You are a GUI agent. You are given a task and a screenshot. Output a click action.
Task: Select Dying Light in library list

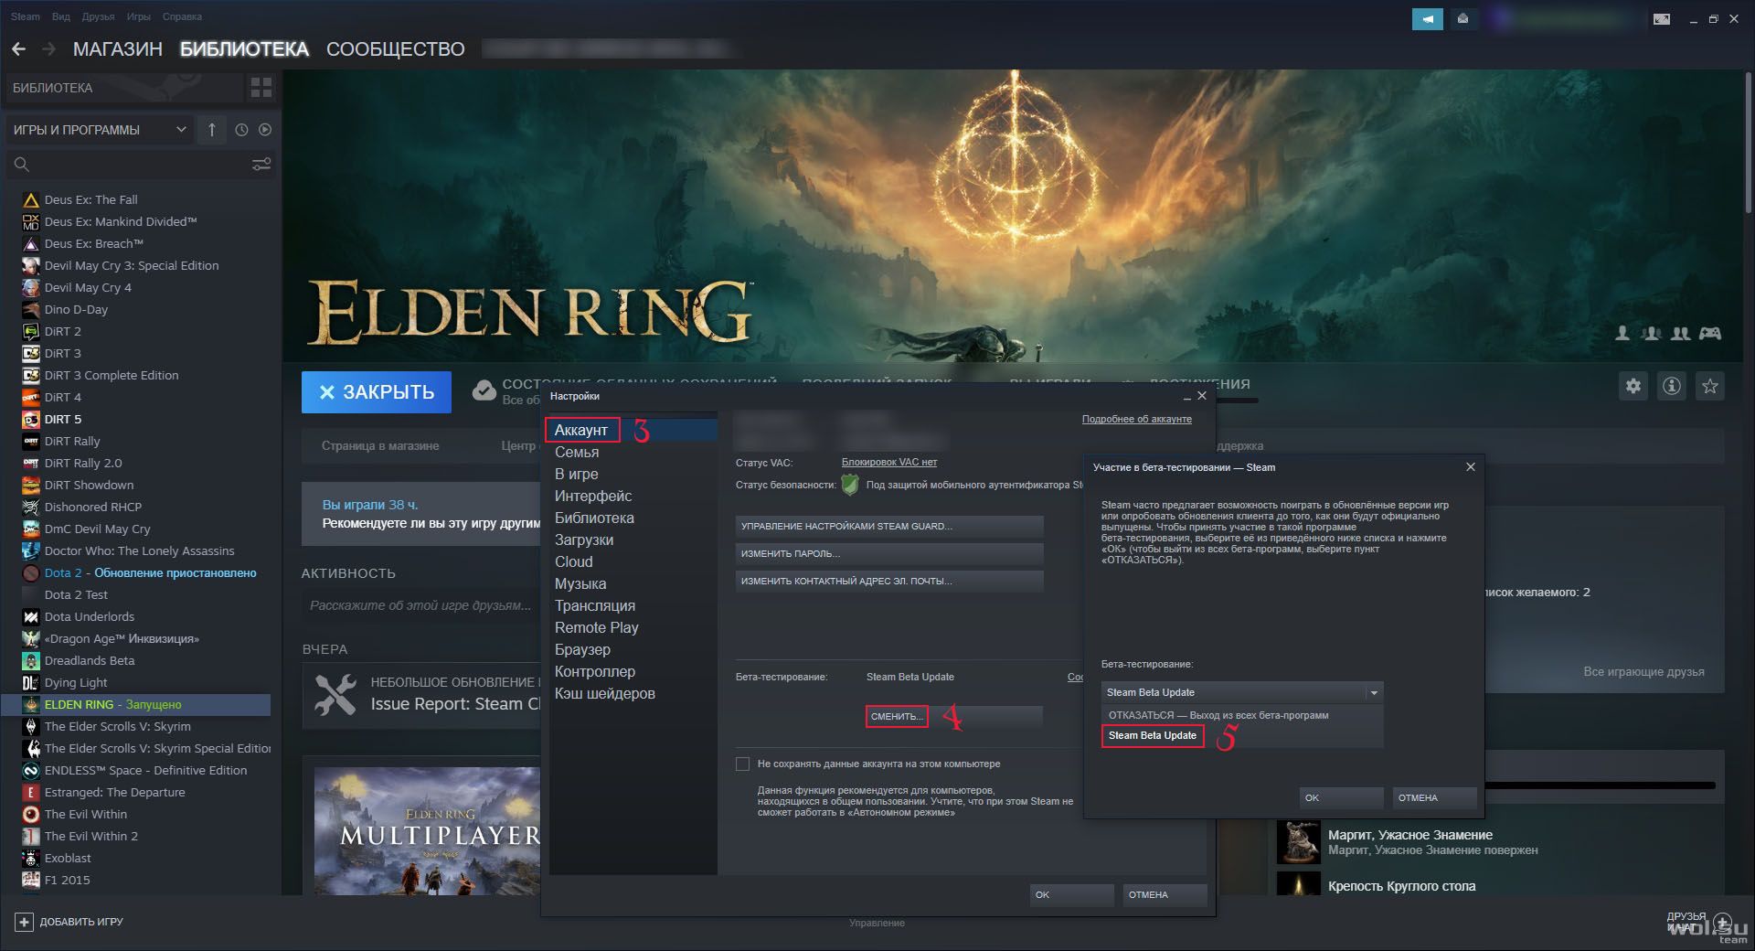pyautogui.click(x=76, y=682)
